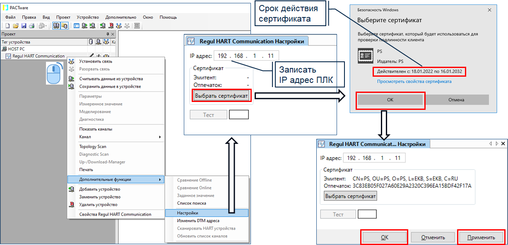Choose Установить связь from the context menu
The width and height of the screenshot is (508, 245).
coord(96,61)
